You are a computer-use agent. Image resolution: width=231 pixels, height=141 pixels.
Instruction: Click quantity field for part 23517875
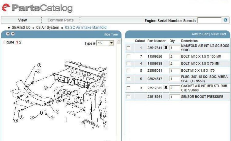(175, 88)
